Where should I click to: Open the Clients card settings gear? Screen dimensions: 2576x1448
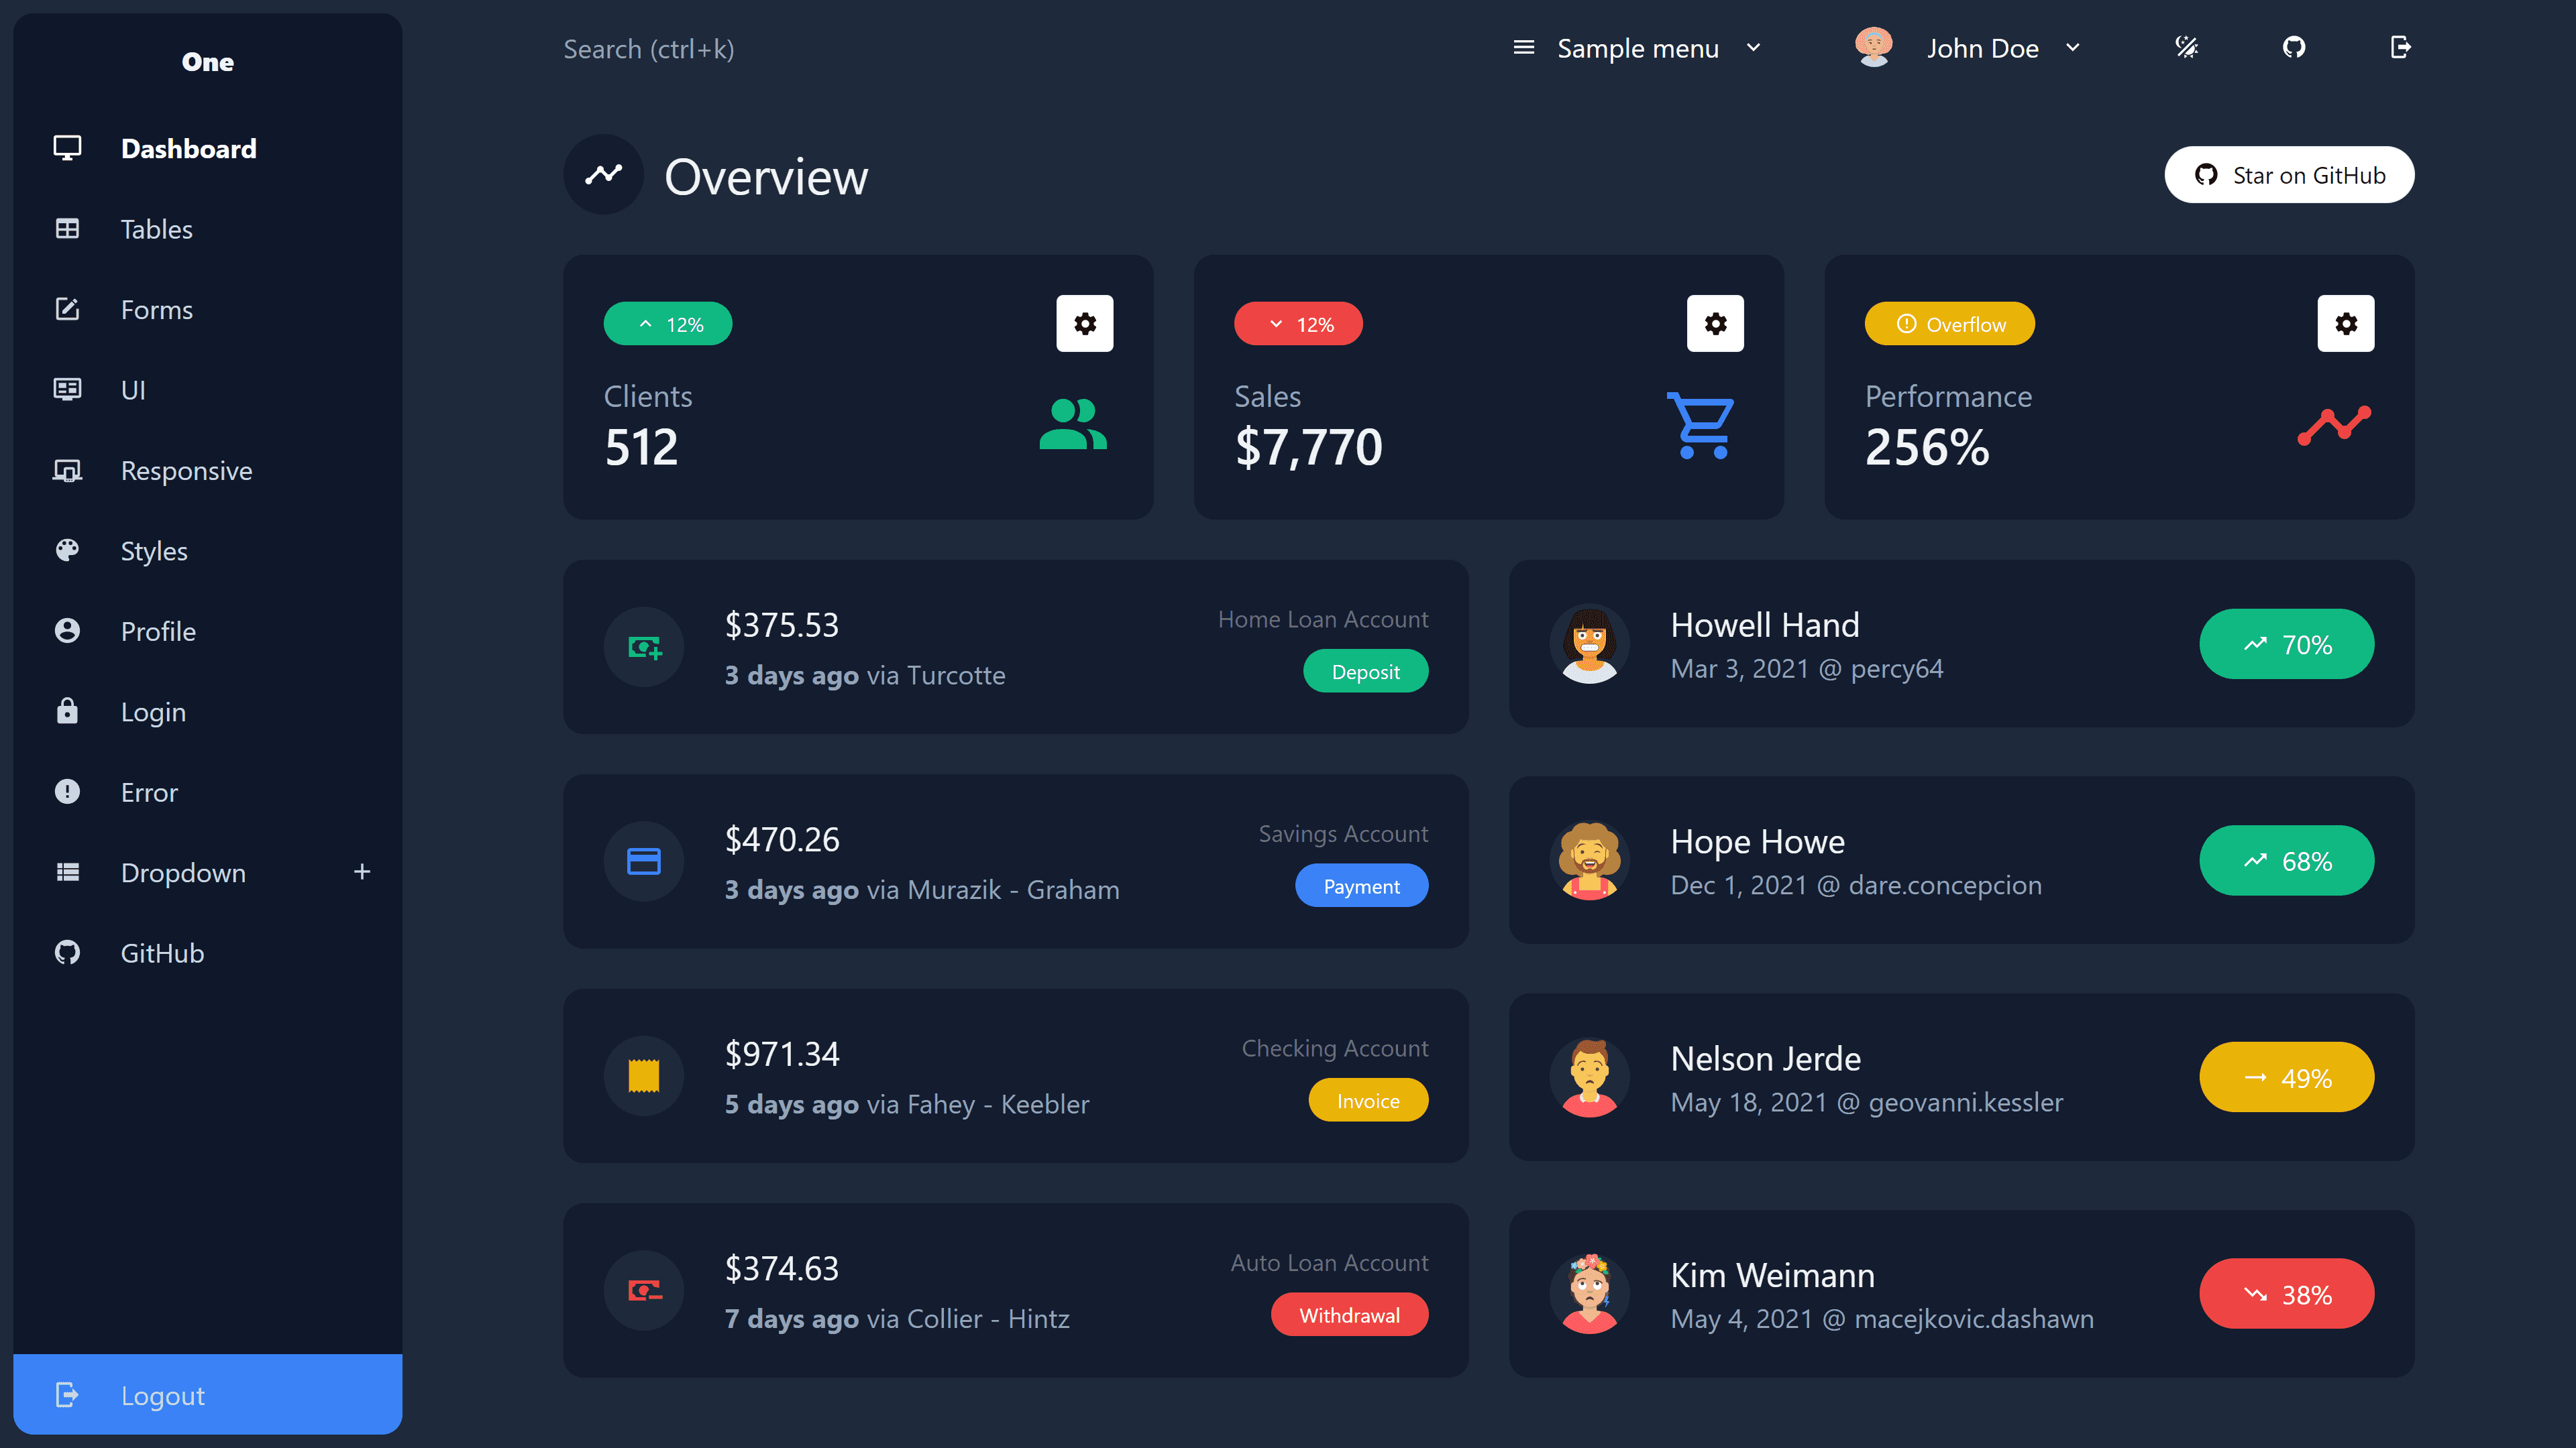pos(1085,322)
